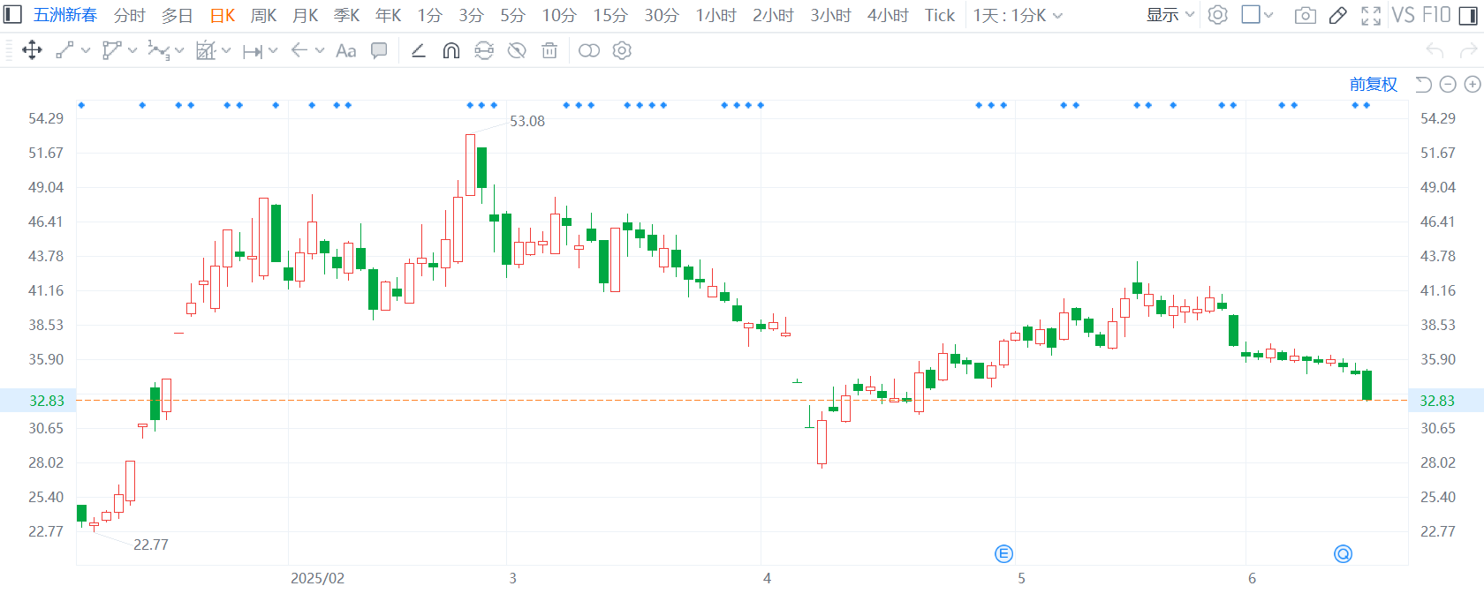The height and width of the screenshot is (601, 1484).
Task: Zoom out the chart with minus icon
Action: (x=1448, y=84)
